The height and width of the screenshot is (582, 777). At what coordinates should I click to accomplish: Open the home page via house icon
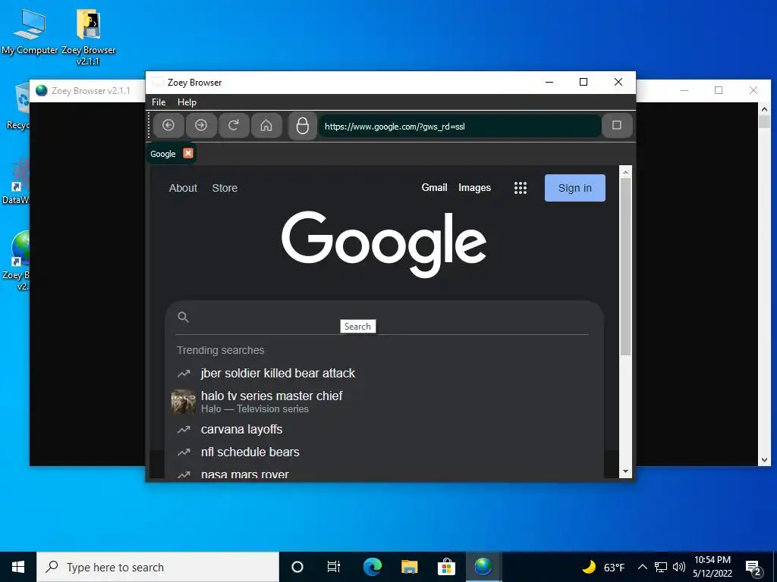(x=266, y=125)
